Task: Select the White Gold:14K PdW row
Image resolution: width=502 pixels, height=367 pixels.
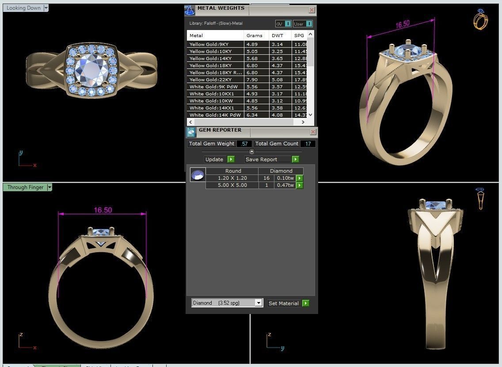Action: pyautogui.click(x=247, y=115)
